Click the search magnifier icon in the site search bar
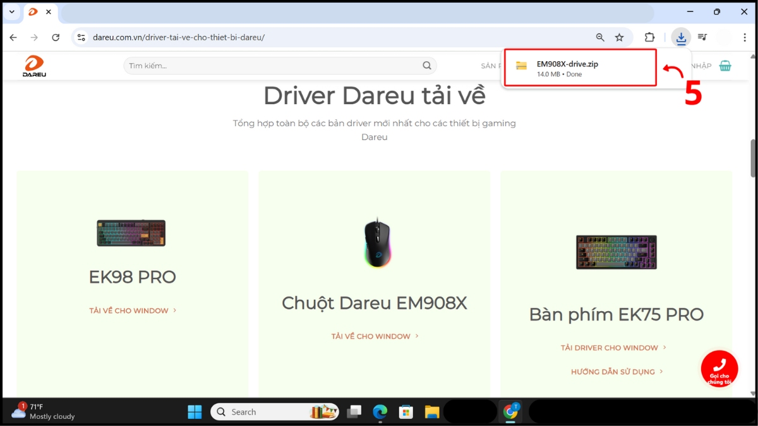Image resolution: width=758 pixels, height=426 pixels. click(426, 65)
